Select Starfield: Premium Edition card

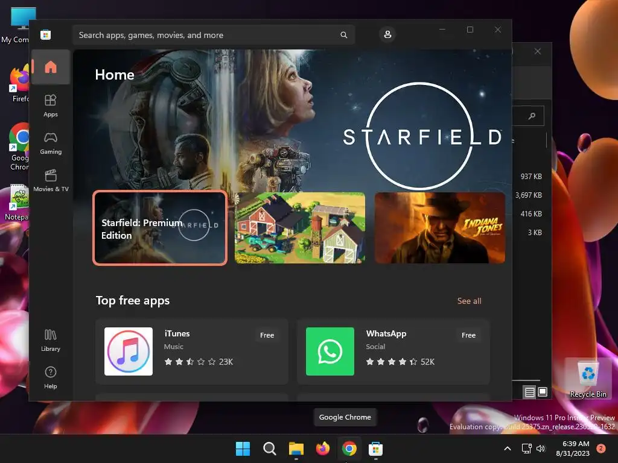[x=160, y=228]
